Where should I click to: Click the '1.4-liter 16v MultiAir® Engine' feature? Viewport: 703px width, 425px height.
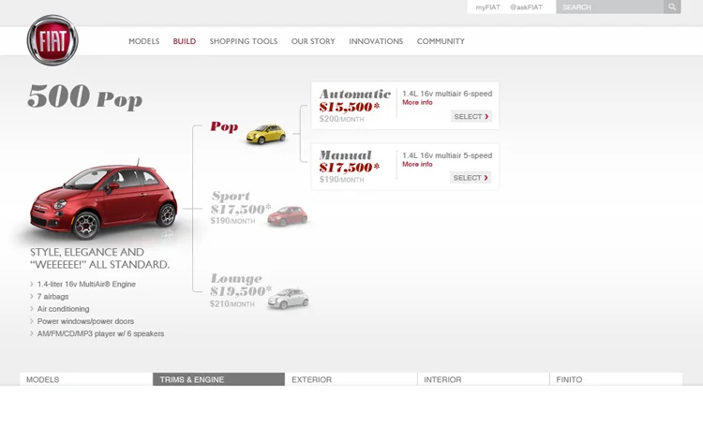pos(86,284)
